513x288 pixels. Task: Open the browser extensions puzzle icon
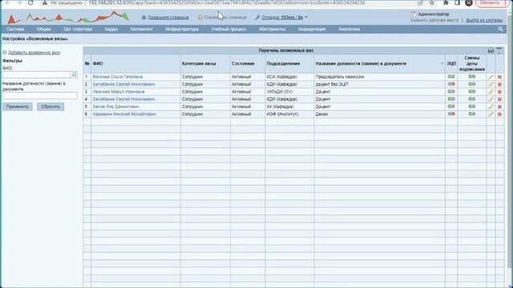point(446,2)
